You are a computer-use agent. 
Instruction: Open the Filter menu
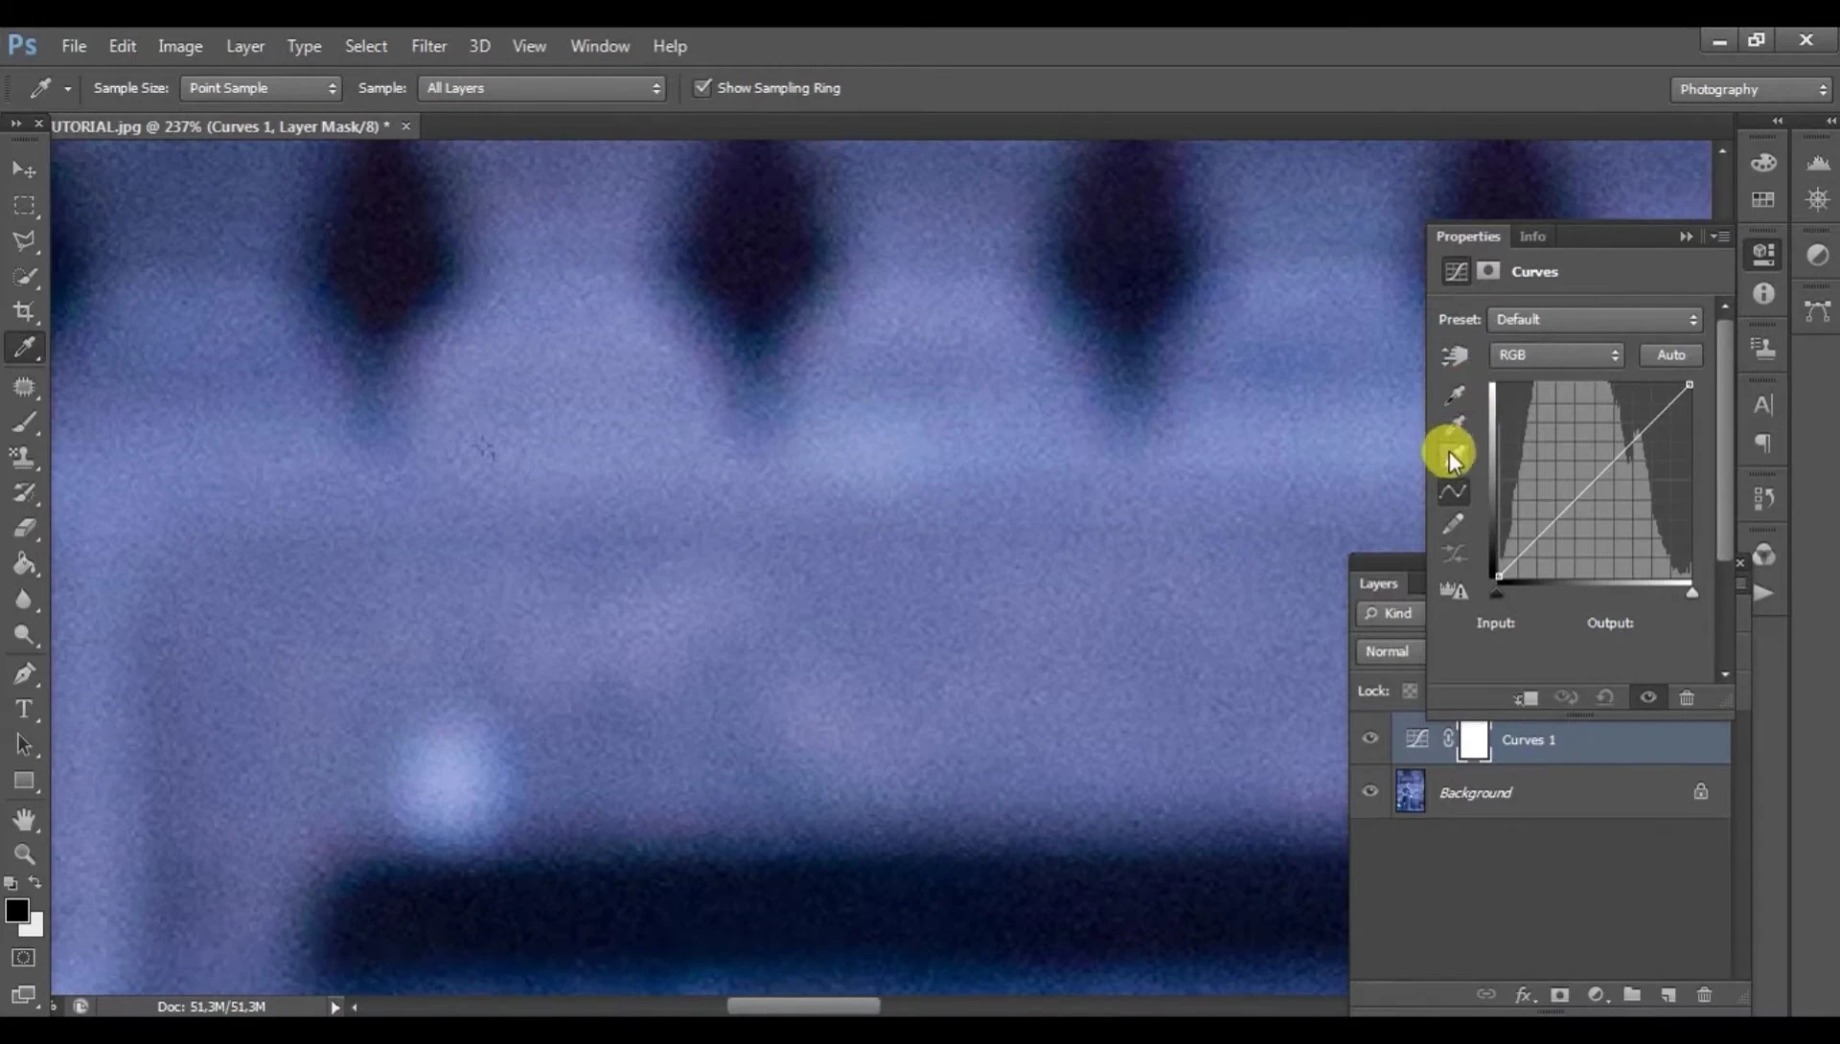point(428,46)
